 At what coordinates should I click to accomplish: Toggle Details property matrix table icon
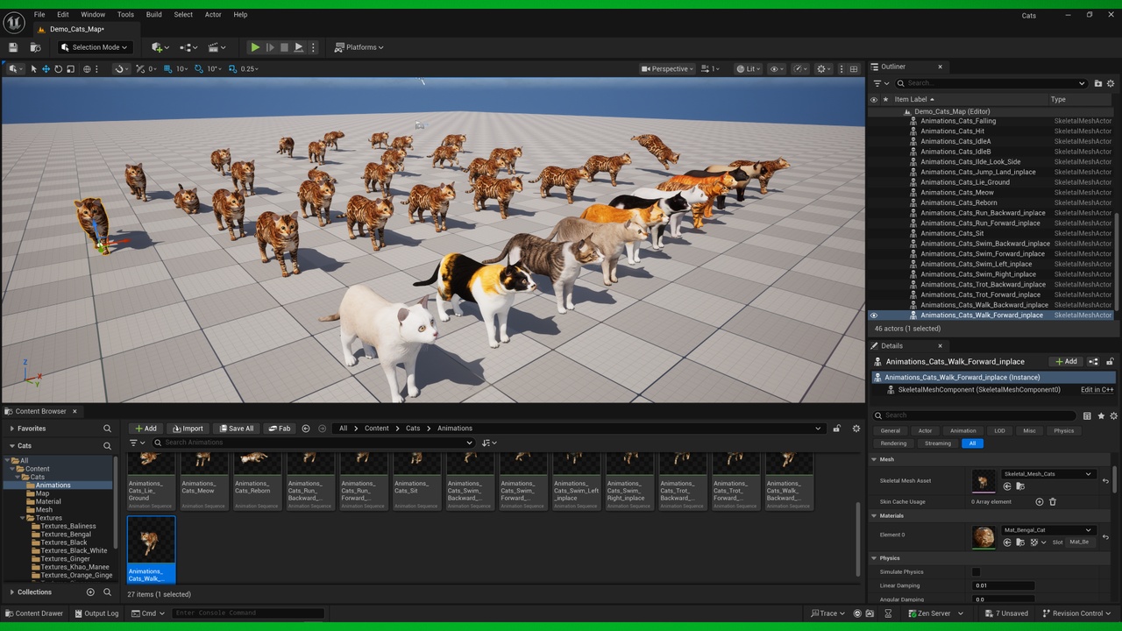(x=1087, y=415)
